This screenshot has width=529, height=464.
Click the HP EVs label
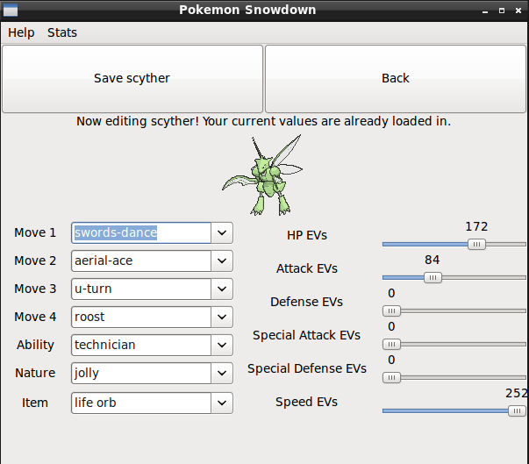[x=307, y=235]
